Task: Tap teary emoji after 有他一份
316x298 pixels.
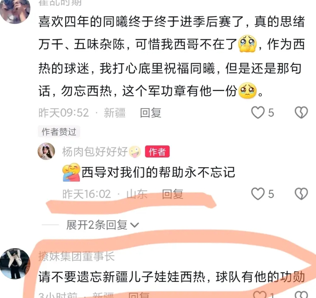Action: [x=248, y=90]
